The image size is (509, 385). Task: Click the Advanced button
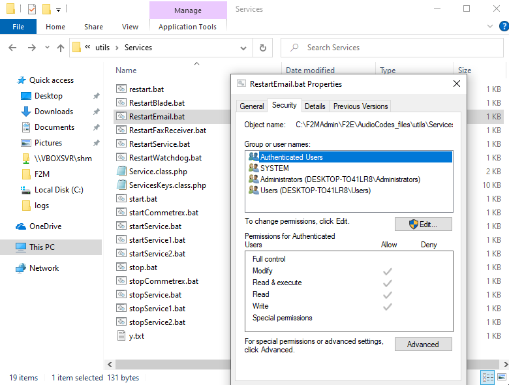(423, 345)
